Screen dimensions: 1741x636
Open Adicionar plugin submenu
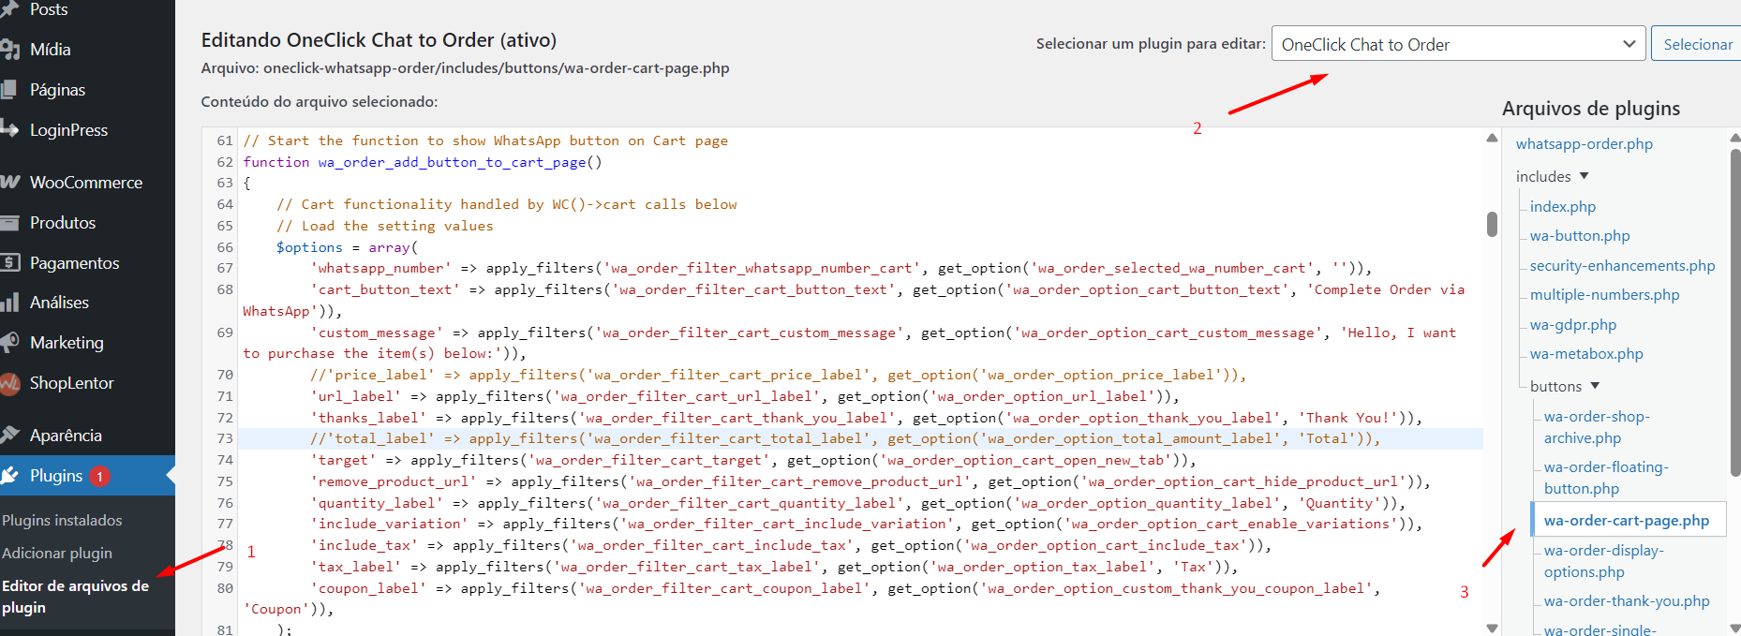[57, 554]
